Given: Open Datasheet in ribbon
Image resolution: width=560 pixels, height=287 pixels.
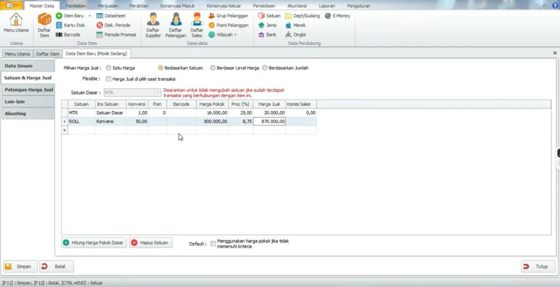Looking at the screenshot, I should point(110,16).
